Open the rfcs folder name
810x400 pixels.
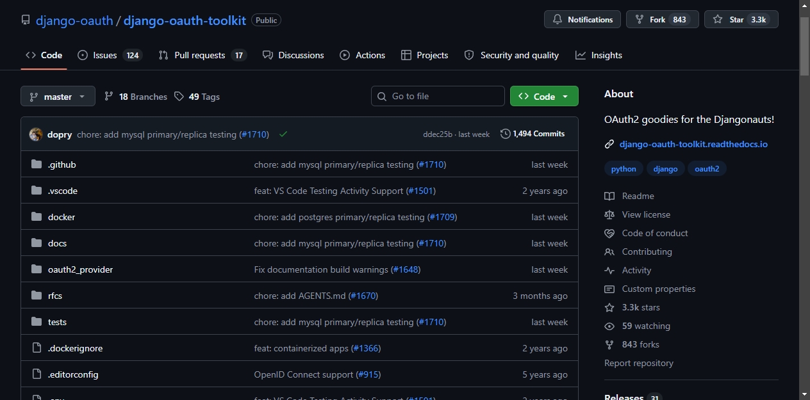(x=55, y=296)
